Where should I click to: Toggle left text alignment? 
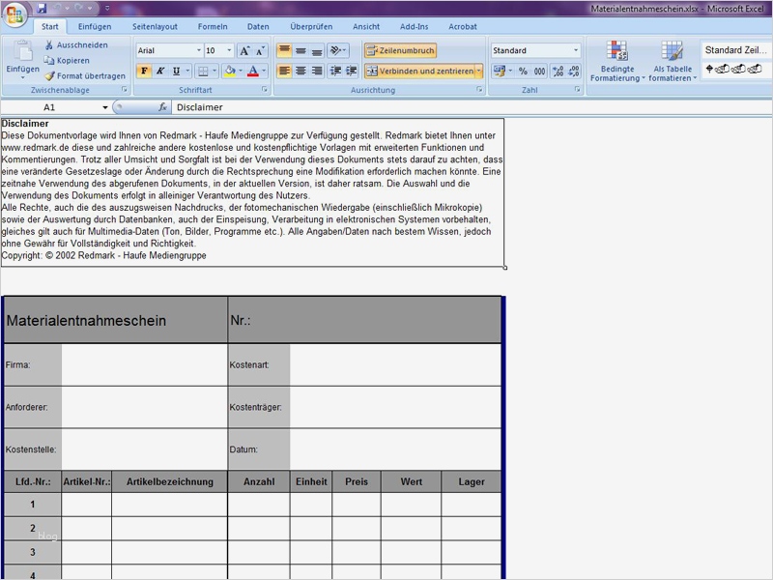coord(284,71)
